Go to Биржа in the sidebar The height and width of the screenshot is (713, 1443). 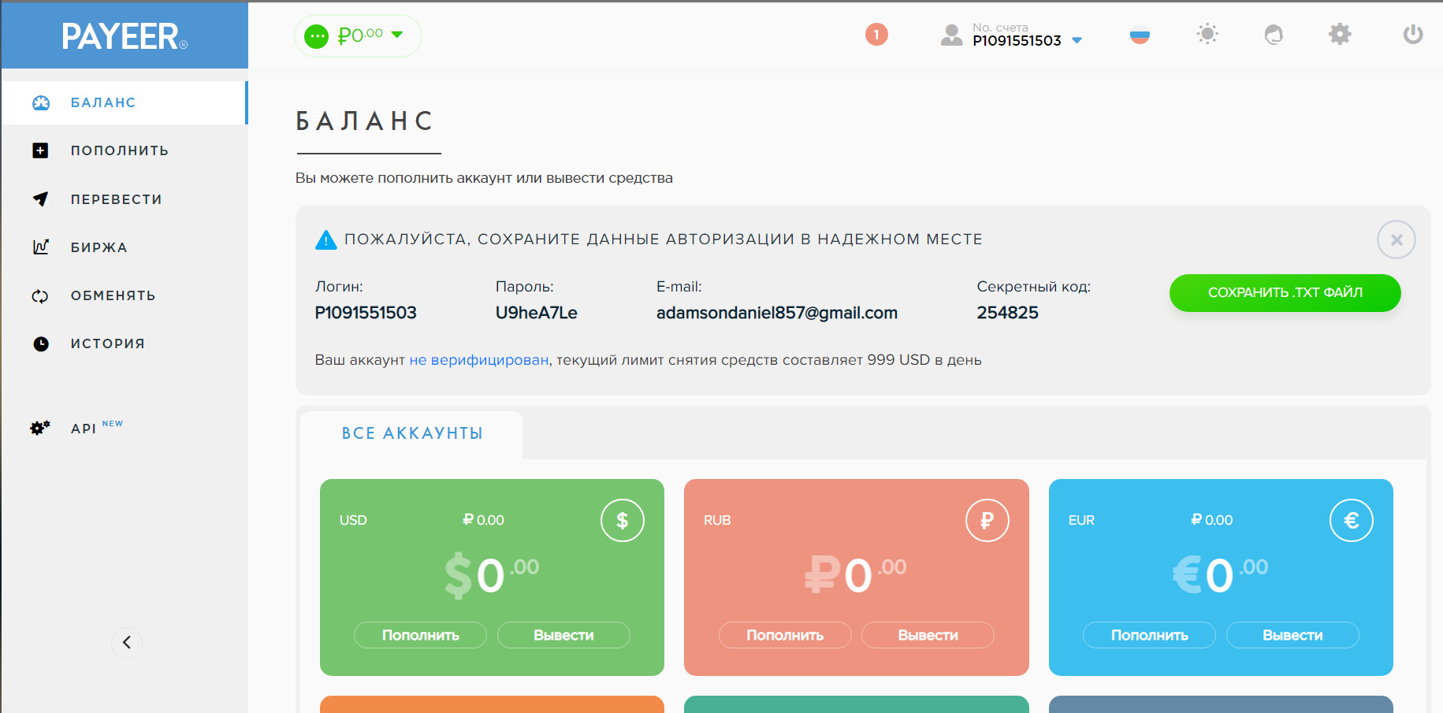[x=99, y=247]
